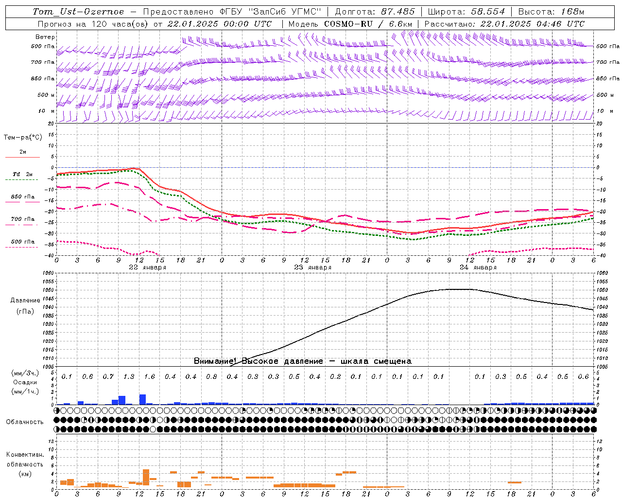Click the tallest blue precipitation bar

pyautogui.click(x=142, y=399)
